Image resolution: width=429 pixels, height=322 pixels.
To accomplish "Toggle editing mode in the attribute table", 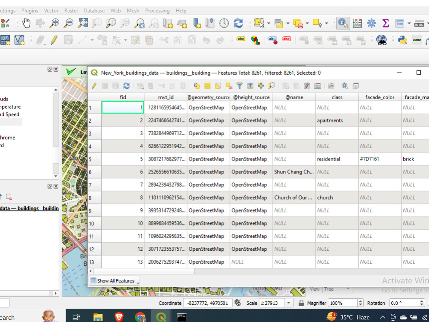I will [x=94, y=86].
